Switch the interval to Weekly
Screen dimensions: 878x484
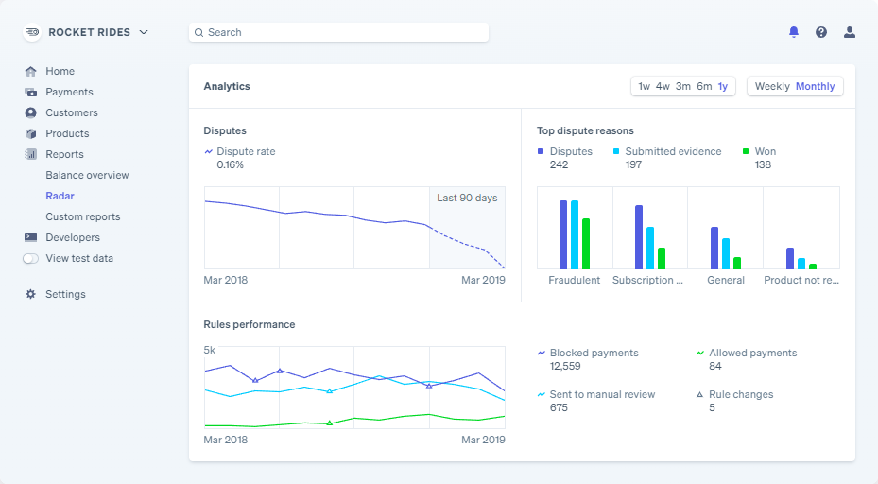coord(772,86)
